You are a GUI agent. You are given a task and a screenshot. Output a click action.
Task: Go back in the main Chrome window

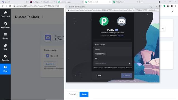3,6
